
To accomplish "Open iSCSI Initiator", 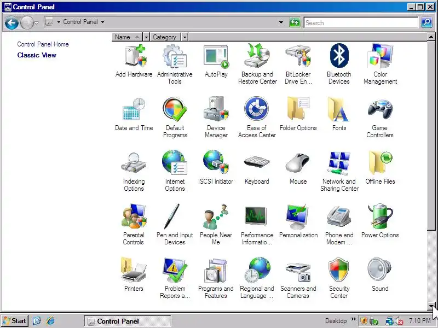I will coord(216,168).
